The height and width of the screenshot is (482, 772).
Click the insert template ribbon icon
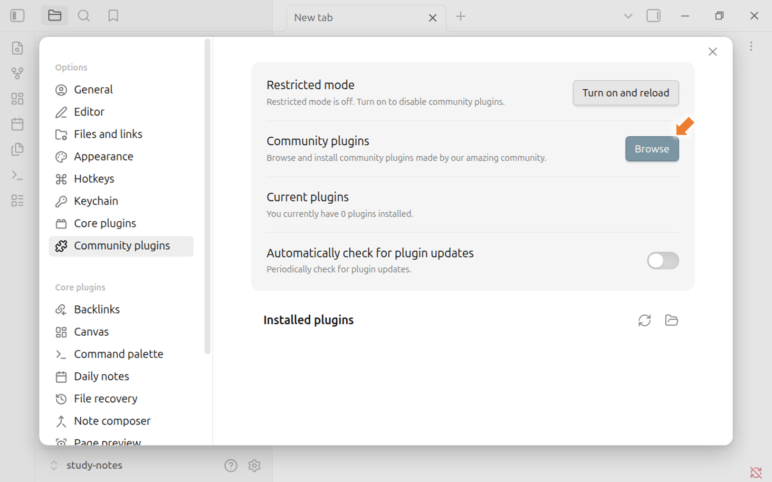click(x=18, y=150)
